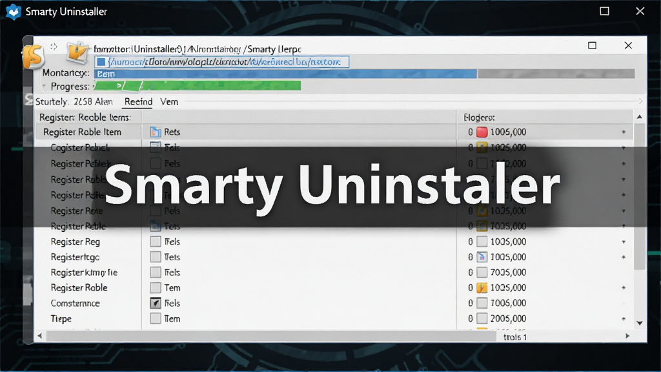Toggle the Register kimp fie checkbox

(156, 273)
